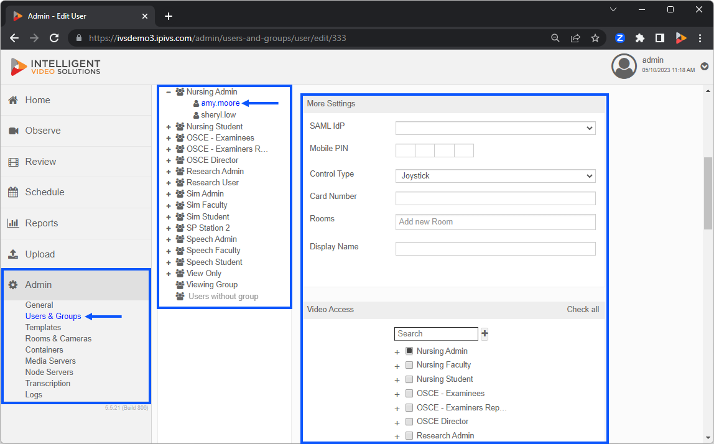Open Node Servers admin page
Viewport: 714px width, 444px height.
coord(49,372)
